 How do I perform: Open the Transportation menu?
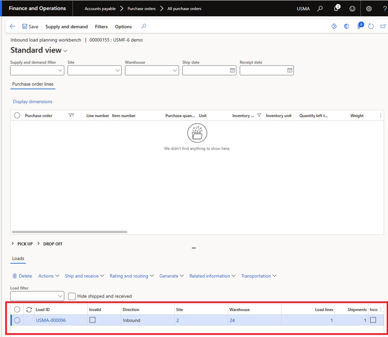pos(259,276)
